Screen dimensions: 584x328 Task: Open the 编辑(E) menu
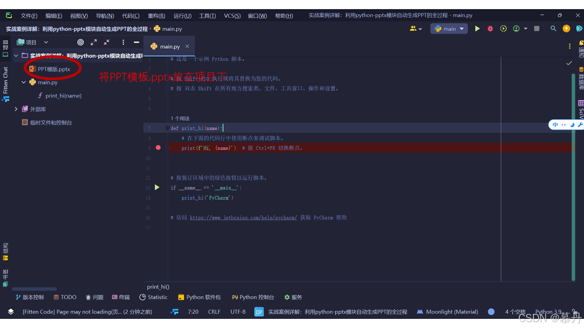tap(53, 15)
